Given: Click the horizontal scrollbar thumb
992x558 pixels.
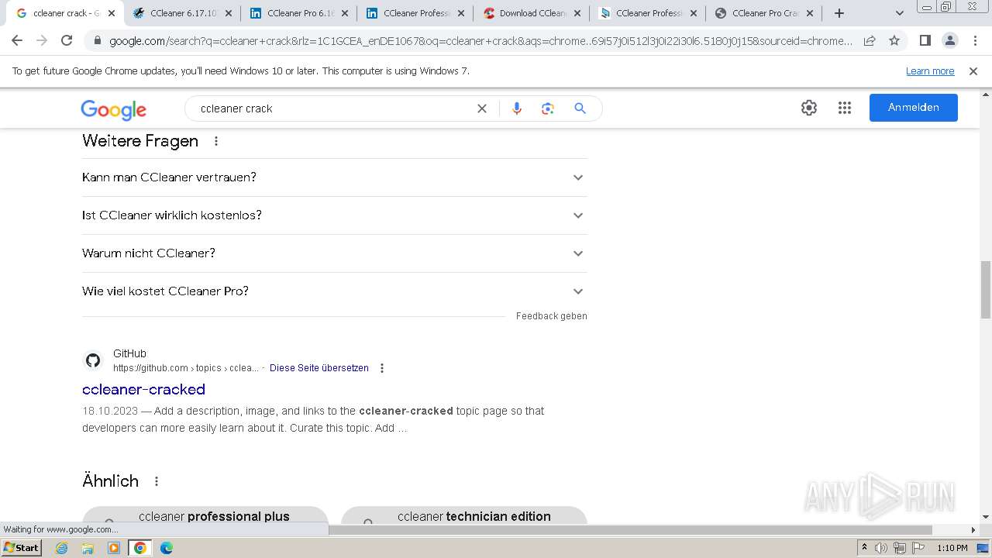Looking at the screenshot, I should (x=630, y=530).
